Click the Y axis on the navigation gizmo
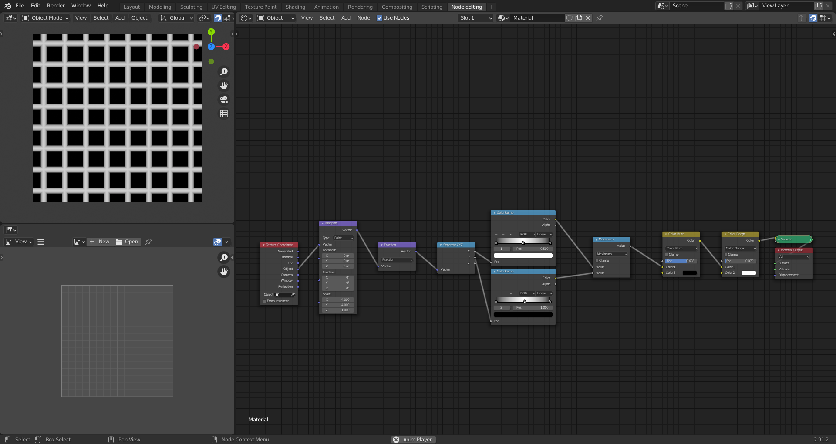The width and height of the screenshot is (836, 444). (211, 32)
